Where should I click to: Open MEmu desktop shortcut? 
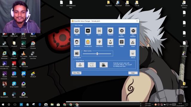[x=24, y=85]
